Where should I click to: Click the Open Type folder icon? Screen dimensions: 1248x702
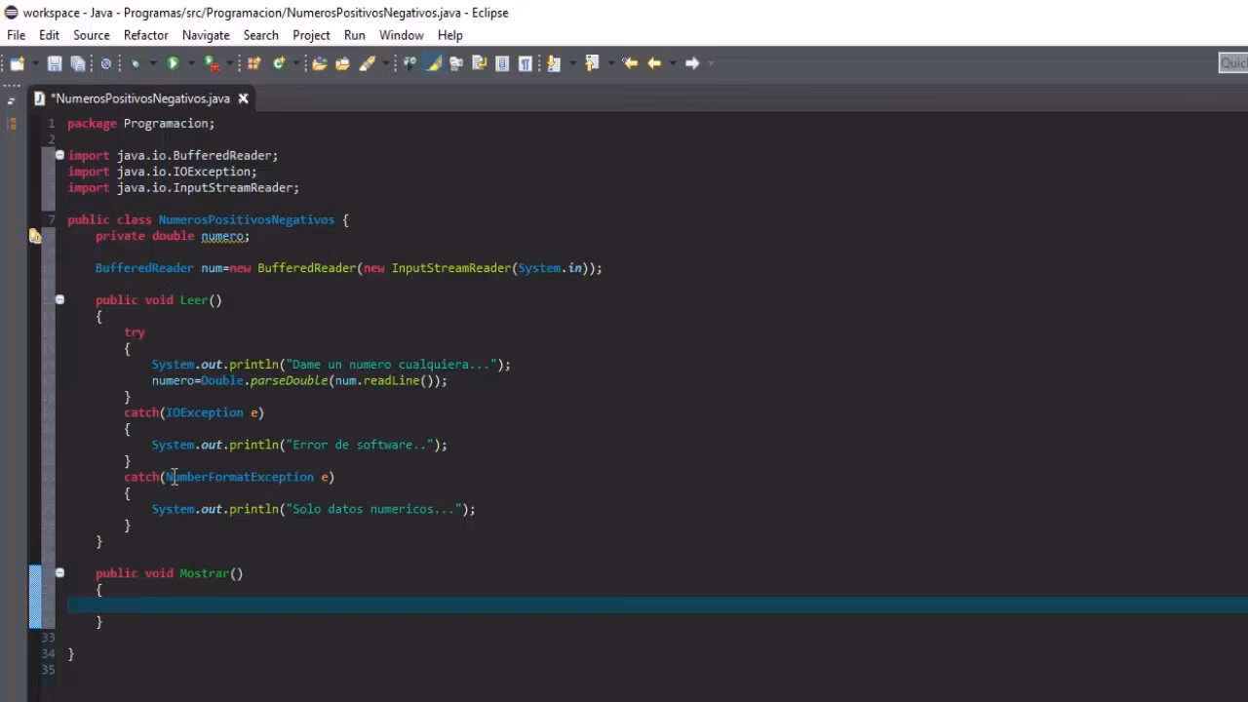[319, 63]
